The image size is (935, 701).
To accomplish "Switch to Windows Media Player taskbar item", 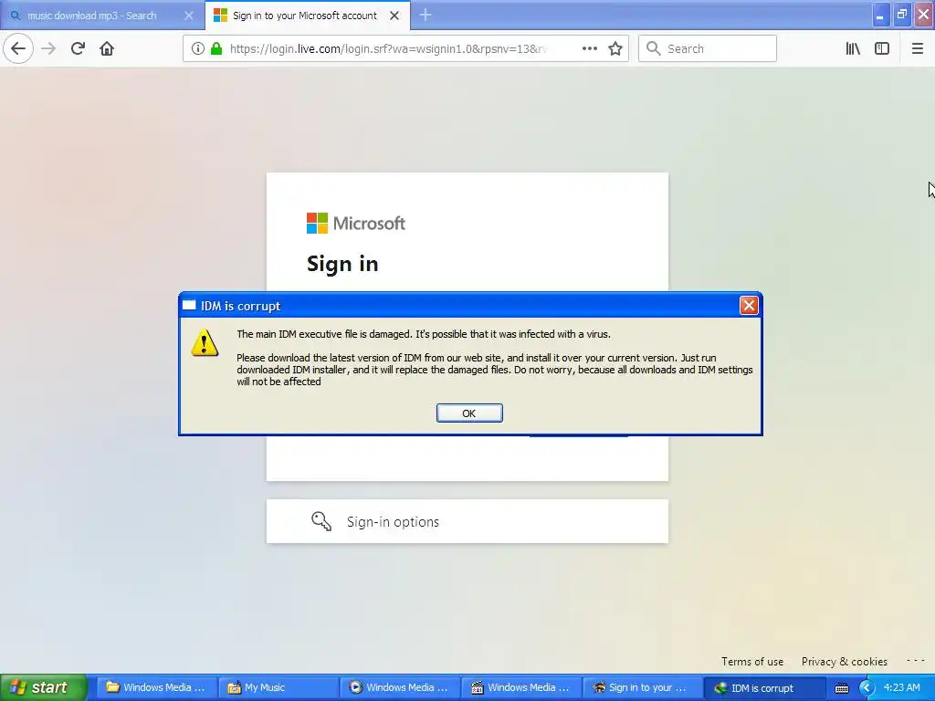I will pos(400,687).
